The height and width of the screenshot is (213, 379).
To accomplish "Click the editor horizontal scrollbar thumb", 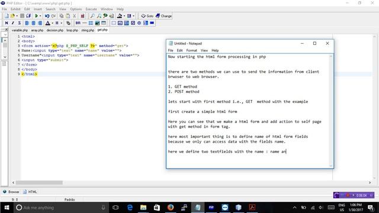I will click(39, 183).
